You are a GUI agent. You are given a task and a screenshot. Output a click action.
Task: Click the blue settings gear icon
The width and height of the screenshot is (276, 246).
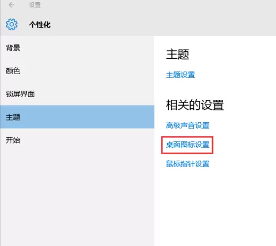tap(12, 24)
